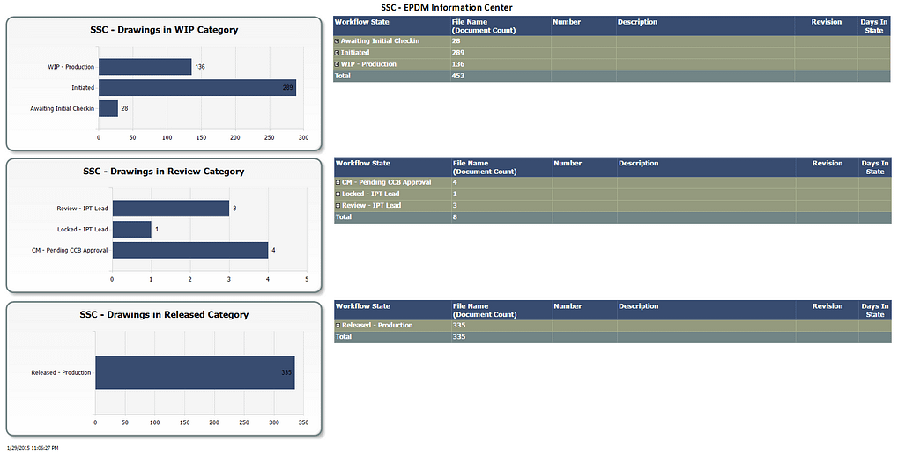Expand the Review - IPT Lead row
898x455 pixels.
338,206
